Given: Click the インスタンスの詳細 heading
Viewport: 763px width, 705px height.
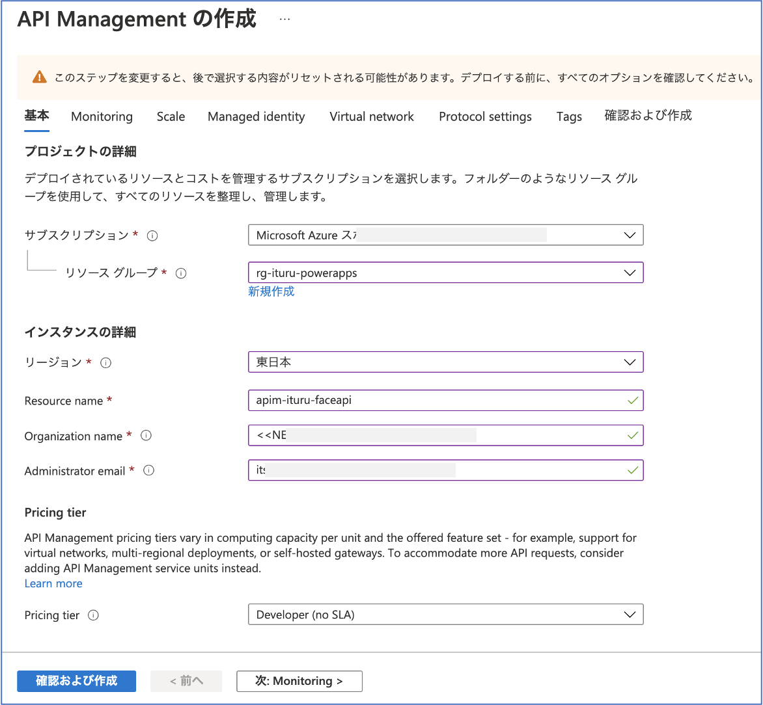Looking at the screenshot, I should pos(80,332).
